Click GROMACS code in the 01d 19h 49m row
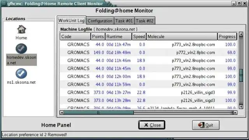Viewport: 249px width, 140px height. point(78,53)
